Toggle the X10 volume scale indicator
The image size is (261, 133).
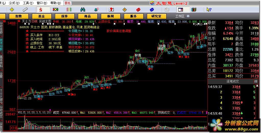point(14,127)
